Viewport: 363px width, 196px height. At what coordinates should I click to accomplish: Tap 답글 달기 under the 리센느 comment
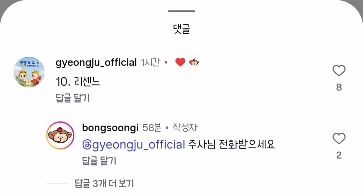click(x=73, y=98)
